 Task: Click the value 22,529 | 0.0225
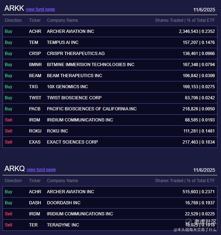[200, 214]
